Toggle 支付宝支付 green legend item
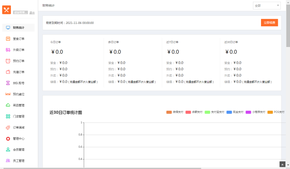The height and width of the screenshot is (169, 290). click(214, 112)
